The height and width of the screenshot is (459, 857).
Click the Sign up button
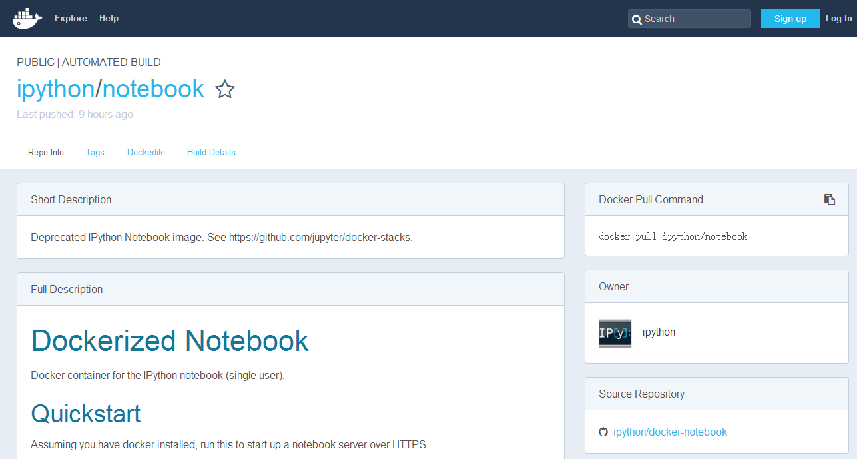pyautogui.click(x=790, y=19)
